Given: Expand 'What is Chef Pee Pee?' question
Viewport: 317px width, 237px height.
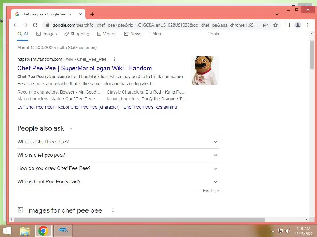Looking at the screenshot, I should tap(118, 142).
